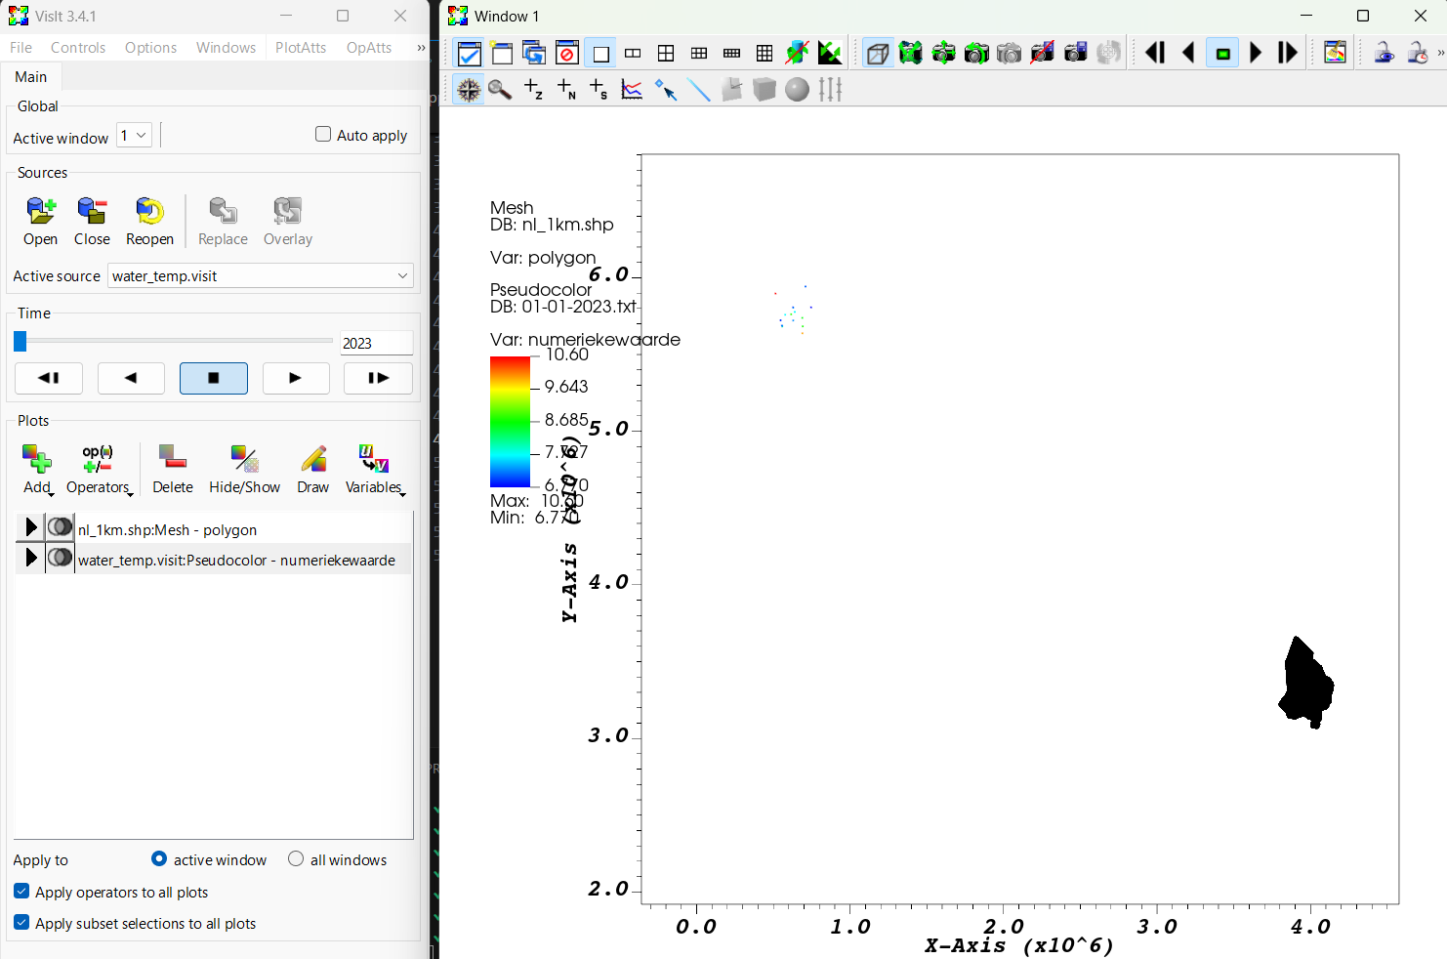
Task: Show more toolbar items in Window 1
Action: point(1440,54)
